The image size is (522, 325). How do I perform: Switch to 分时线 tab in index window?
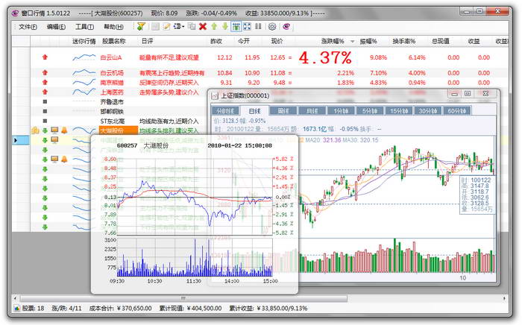point(225,111)
